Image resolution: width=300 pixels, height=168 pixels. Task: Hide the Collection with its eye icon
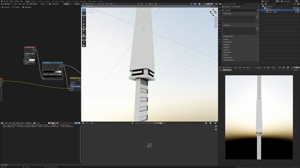296,8
